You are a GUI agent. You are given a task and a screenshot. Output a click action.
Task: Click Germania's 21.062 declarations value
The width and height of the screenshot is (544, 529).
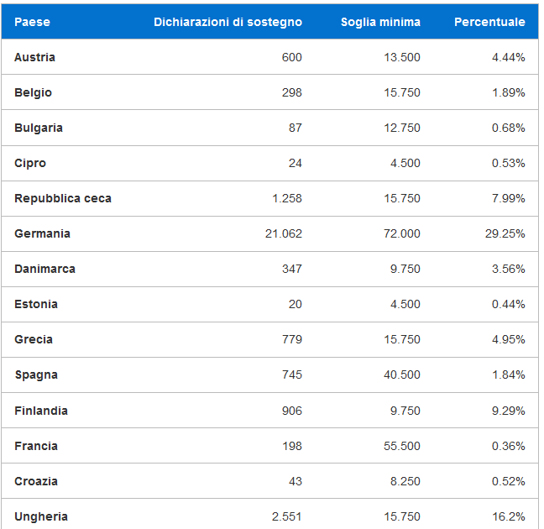pos(284,233)
